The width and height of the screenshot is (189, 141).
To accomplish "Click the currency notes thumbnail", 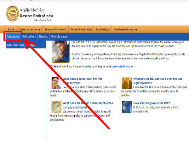I will (x=56, y=107).
